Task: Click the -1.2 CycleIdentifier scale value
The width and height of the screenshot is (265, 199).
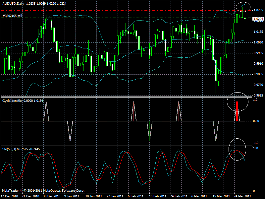Action: tap(256, 143)
